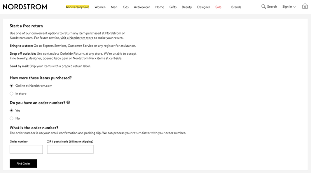Open the Women menu

tap(100, 7)
